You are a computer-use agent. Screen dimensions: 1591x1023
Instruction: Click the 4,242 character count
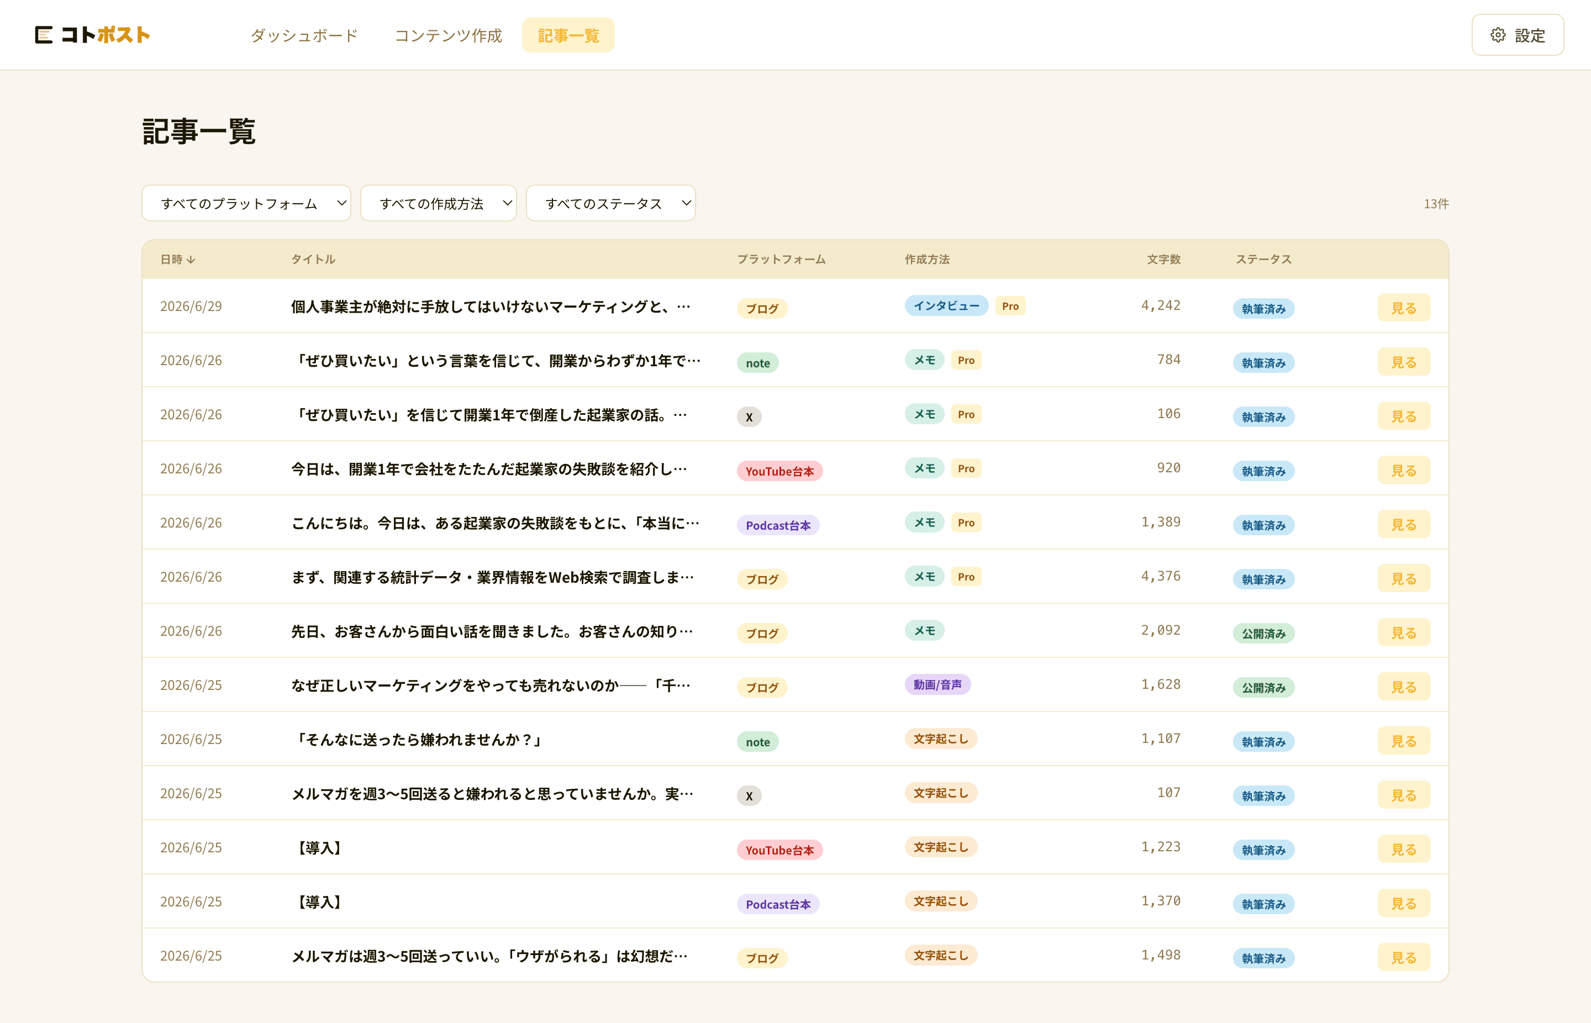click(x=1161, y=305)
